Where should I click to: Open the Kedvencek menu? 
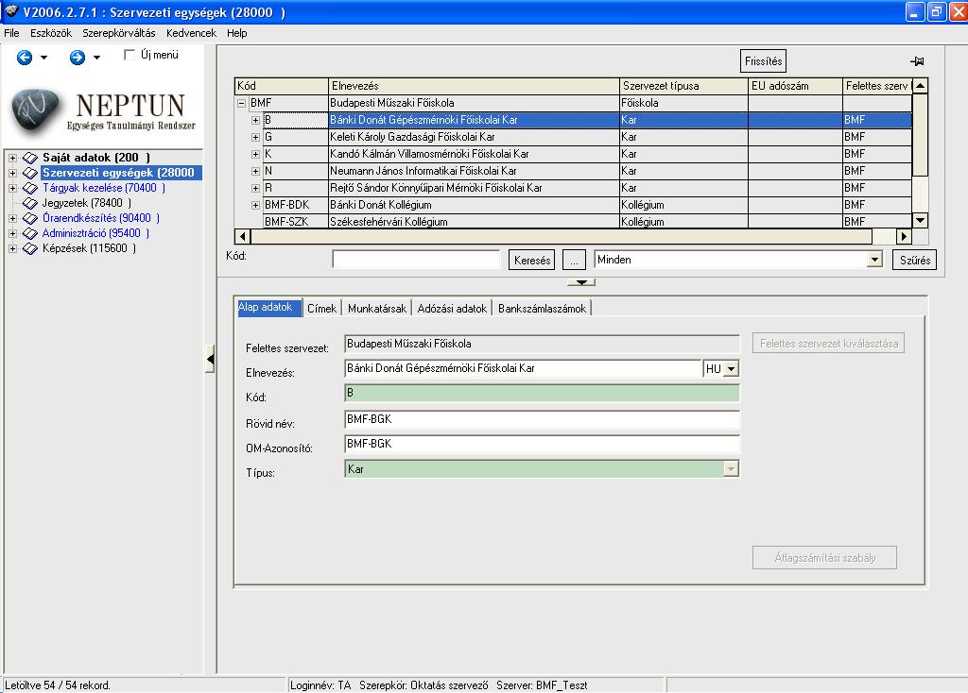click(x=191, y=33)
